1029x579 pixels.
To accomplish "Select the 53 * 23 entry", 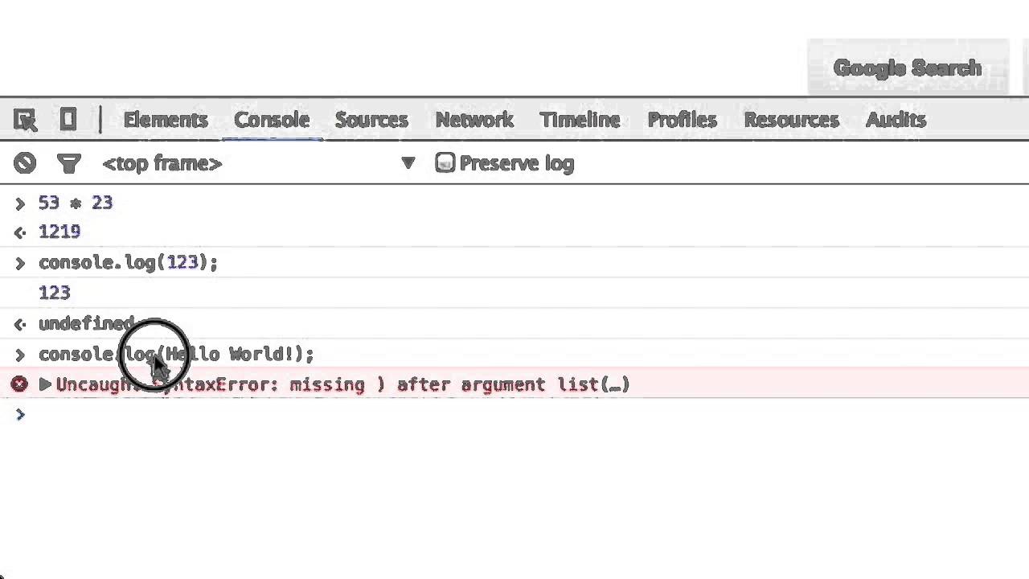I will 76,203.
